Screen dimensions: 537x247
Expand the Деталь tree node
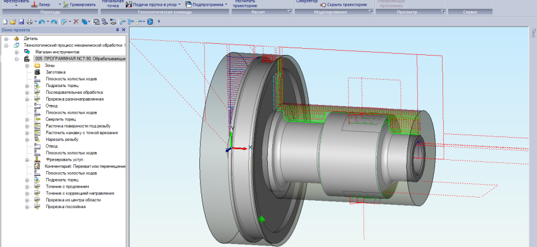(6, 38)
